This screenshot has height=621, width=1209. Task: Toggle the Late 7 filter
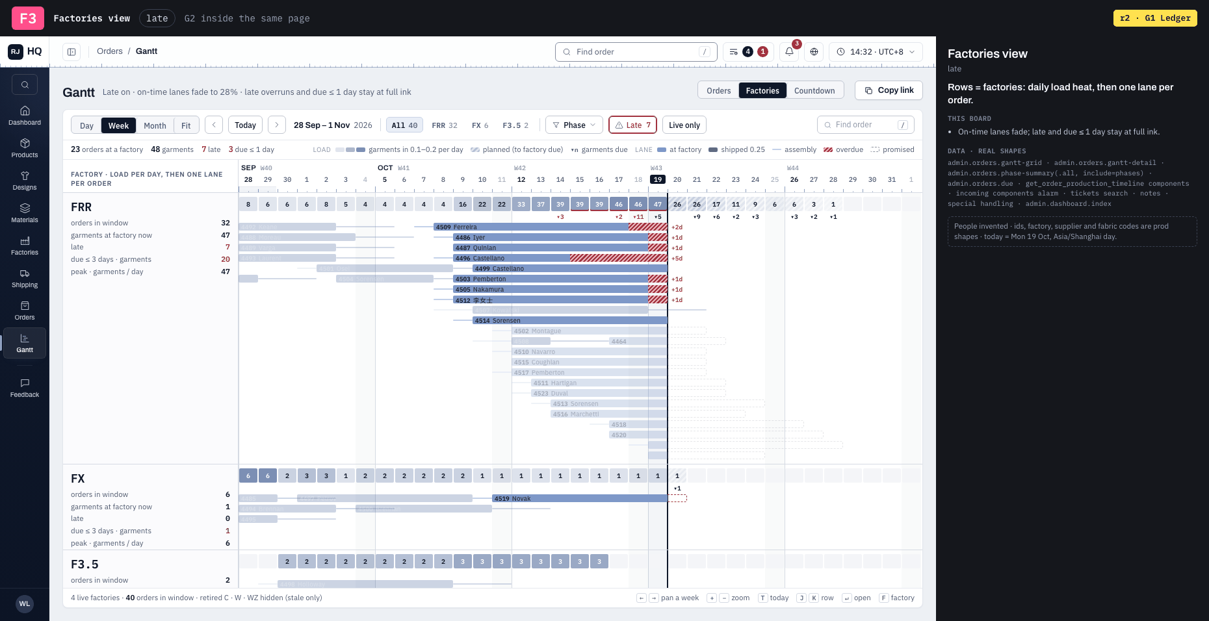633,125
